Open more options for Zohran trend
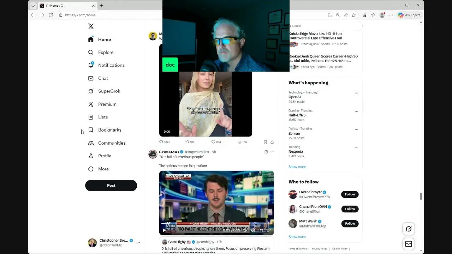The width and height of the screenshot is (452, 254). click(356, 129)
